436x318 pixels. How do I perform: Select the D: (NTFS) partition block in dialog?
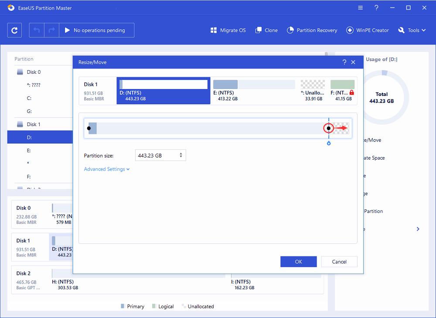(163, 91)
